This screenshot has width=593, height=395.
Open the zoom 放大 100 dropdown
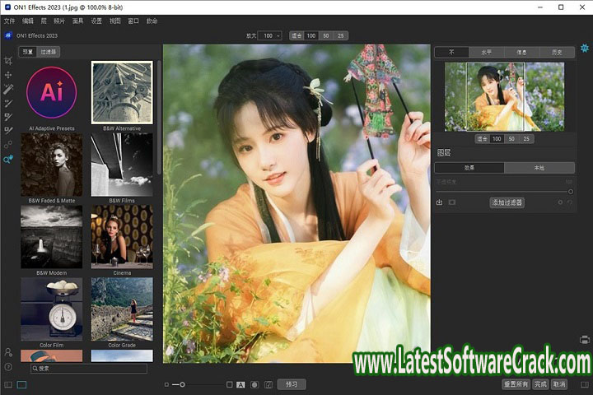(271, 35)
